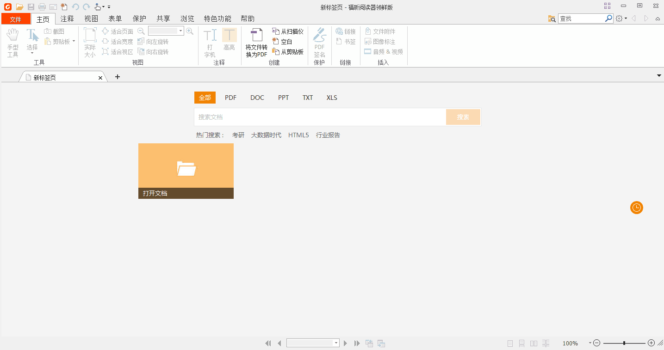
Task: Click the Save disk icon in quick access toolbar
Action: pyautogui.click(x=31, y=6)
